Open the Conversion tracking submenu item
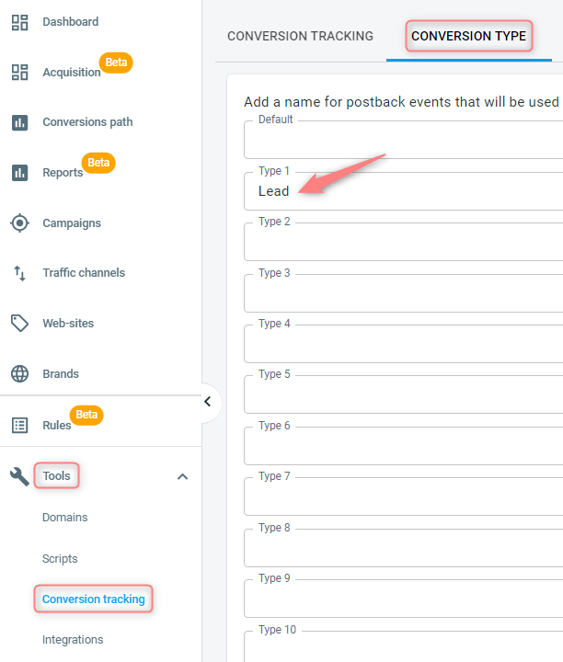The width and height of the screenshot is (563, 662). 93,599
